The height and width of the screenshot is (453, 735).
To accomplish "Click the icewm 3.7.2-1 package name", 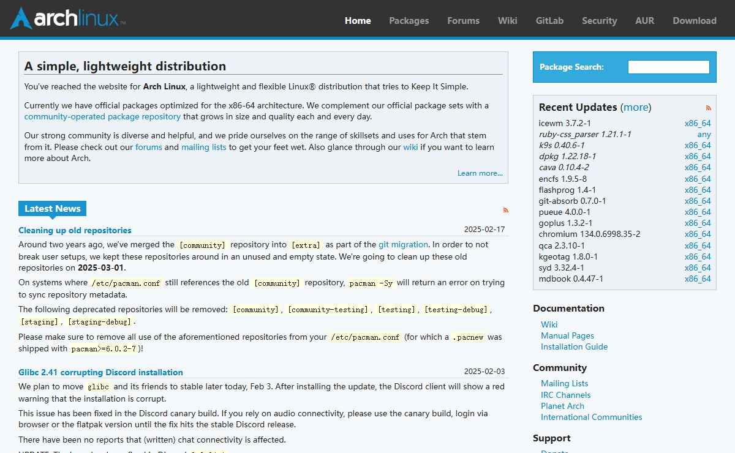I will (x=565, y=123).
